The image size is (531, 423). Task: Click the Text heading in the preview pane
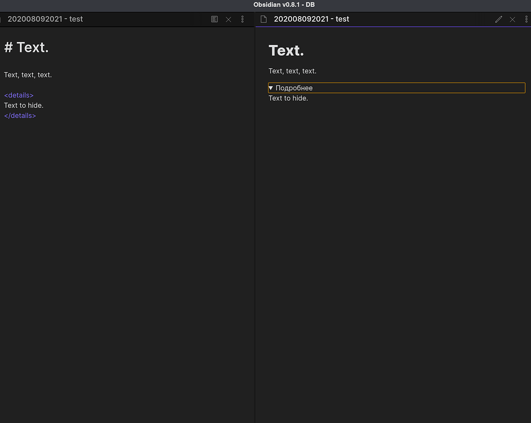pos(286,50)
